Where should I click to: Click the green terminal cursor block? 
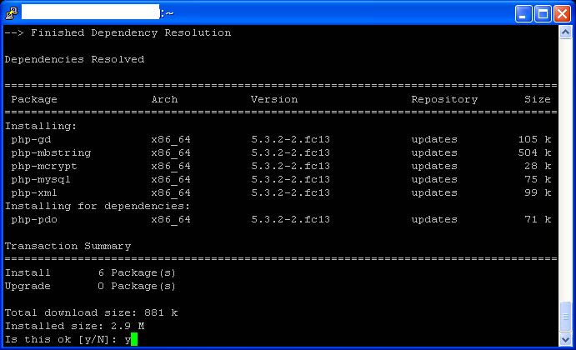[x=134, y=339]
